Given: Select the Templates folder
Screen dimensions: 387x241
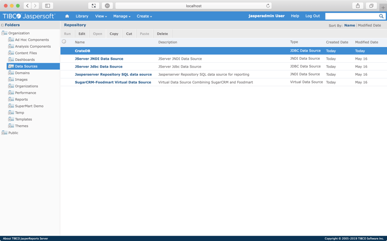Looking at the screenshot, I should [x=23, y=119].
